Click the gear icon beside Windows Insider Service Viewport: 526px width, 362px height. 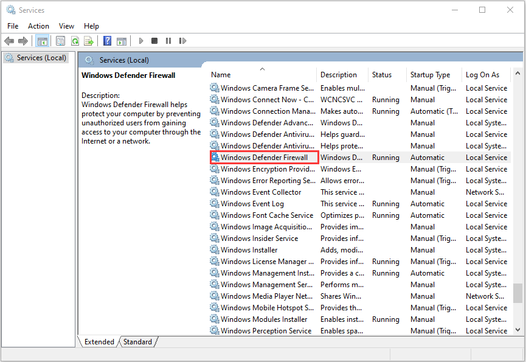[x=215, y=238]
